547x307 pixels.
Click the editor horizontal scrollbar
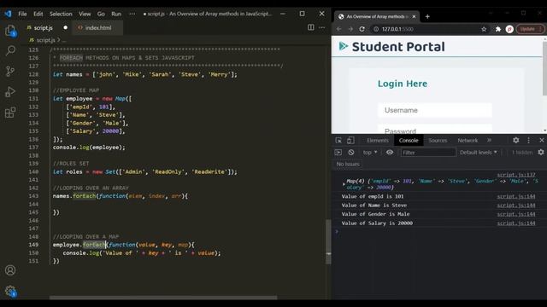[163, 298]
